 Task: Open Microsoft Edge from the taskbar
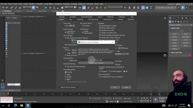point(15,105)
